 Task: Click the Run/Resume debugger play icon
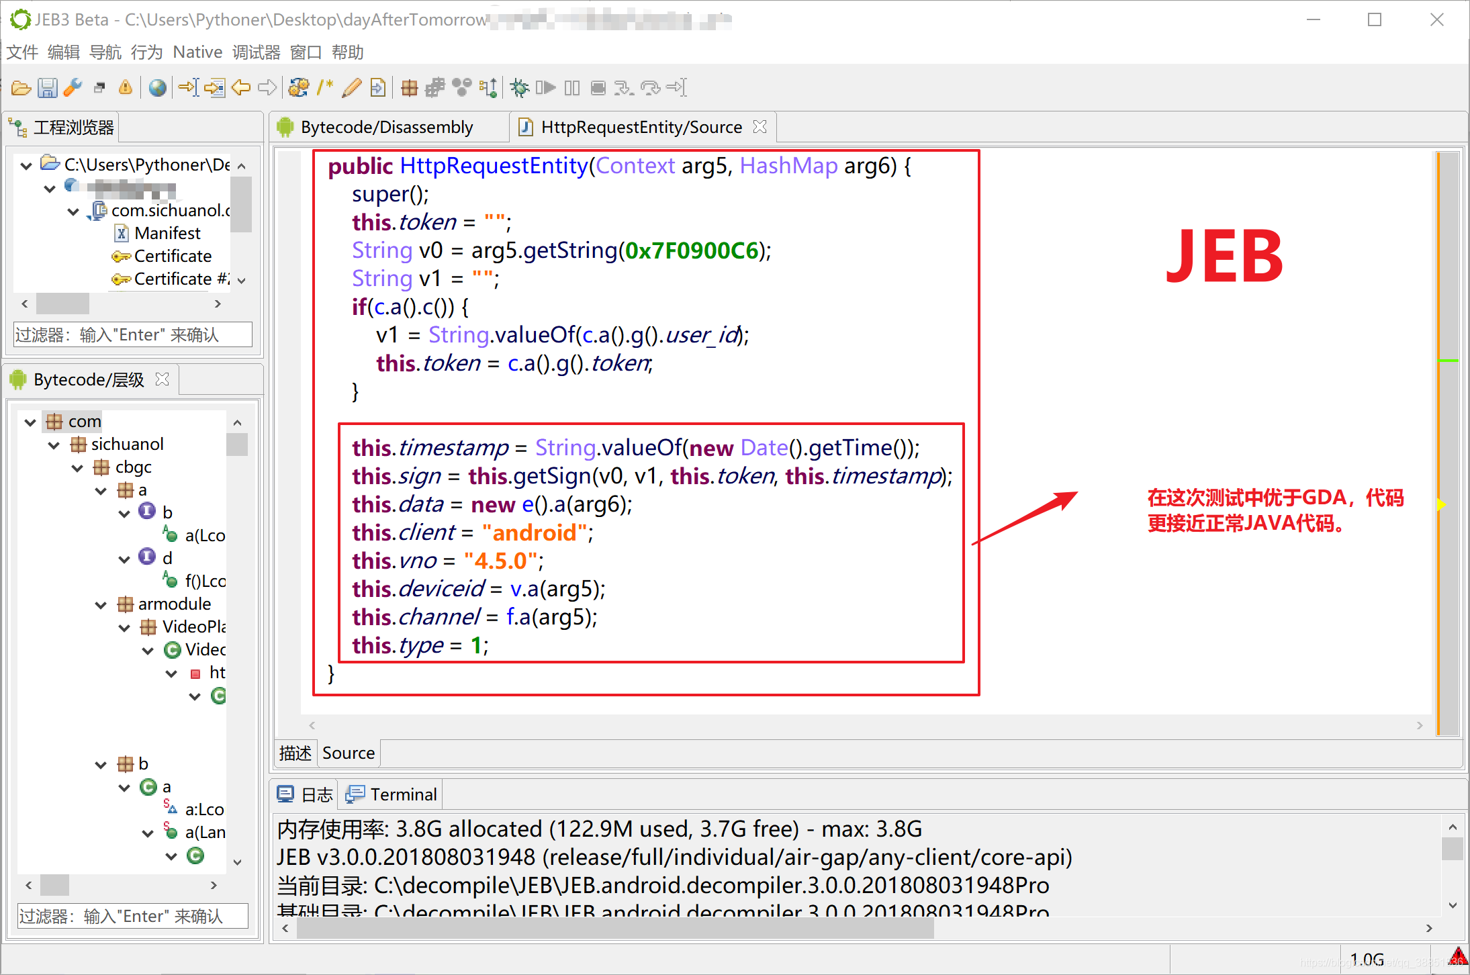click(545, 88)
